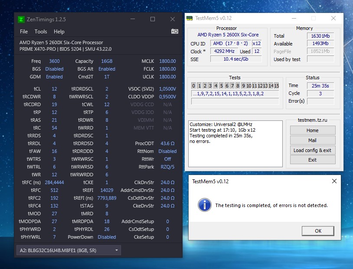Image resolution: width=353 pixels, height=269 pixels.
Task: Click the BGS Alt Enabled value
Action: (x=107, y=69)
